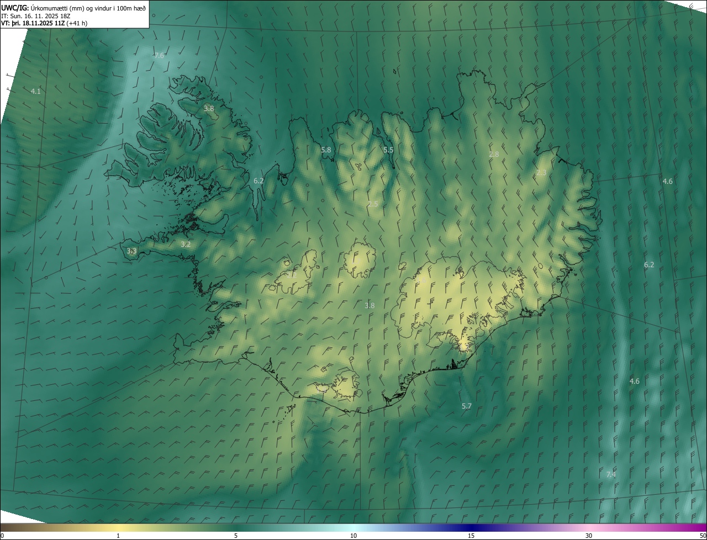Click the 5.8 value label on the map

tap(326, 150)
